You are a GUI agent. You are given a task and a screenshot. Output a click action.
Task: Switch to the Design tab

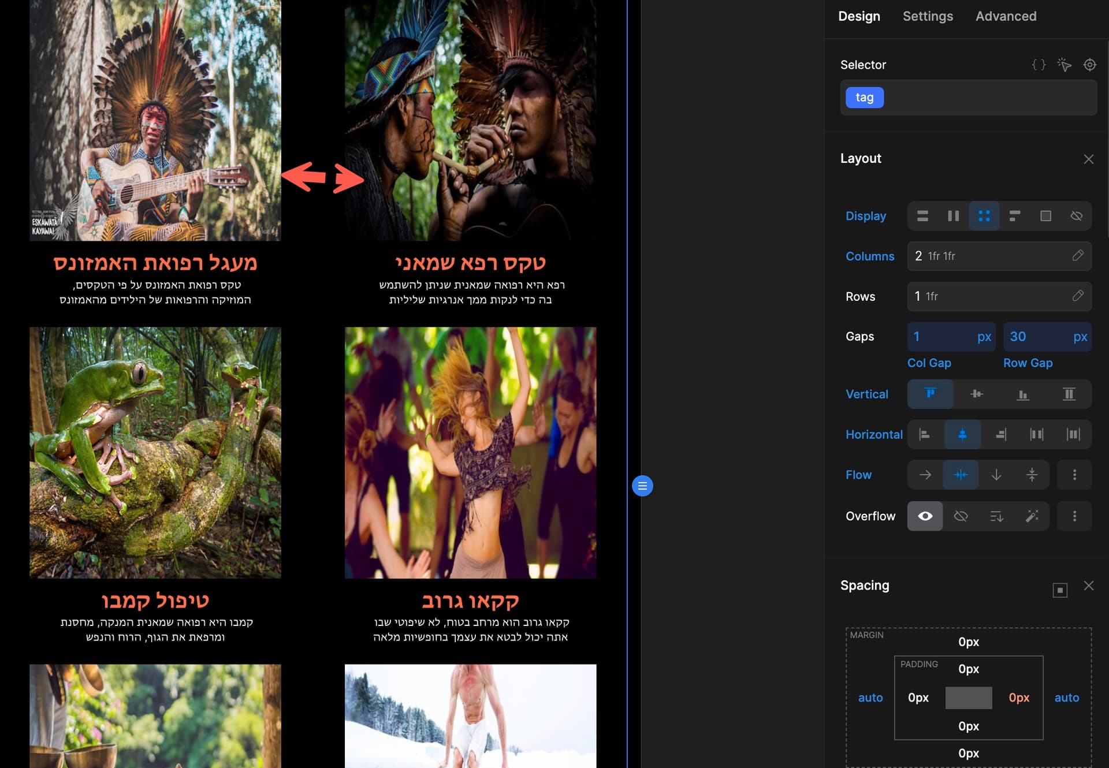859,16
